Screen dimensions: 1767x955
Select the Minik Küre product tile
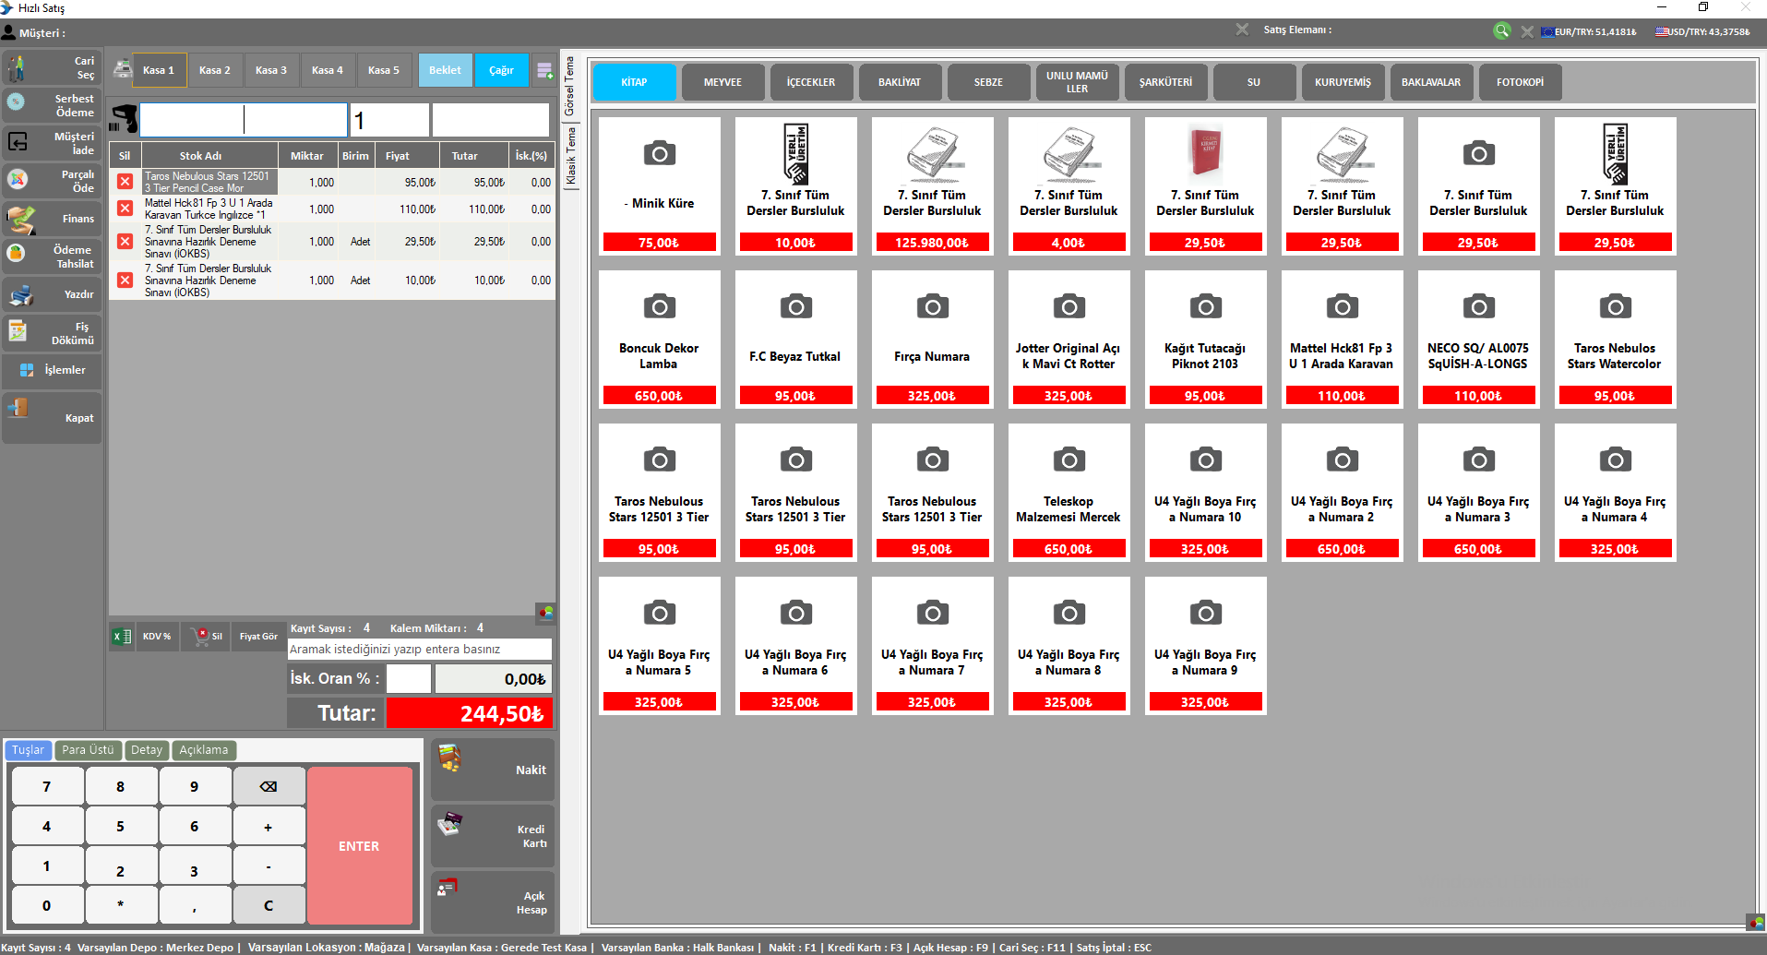point(659,185)
